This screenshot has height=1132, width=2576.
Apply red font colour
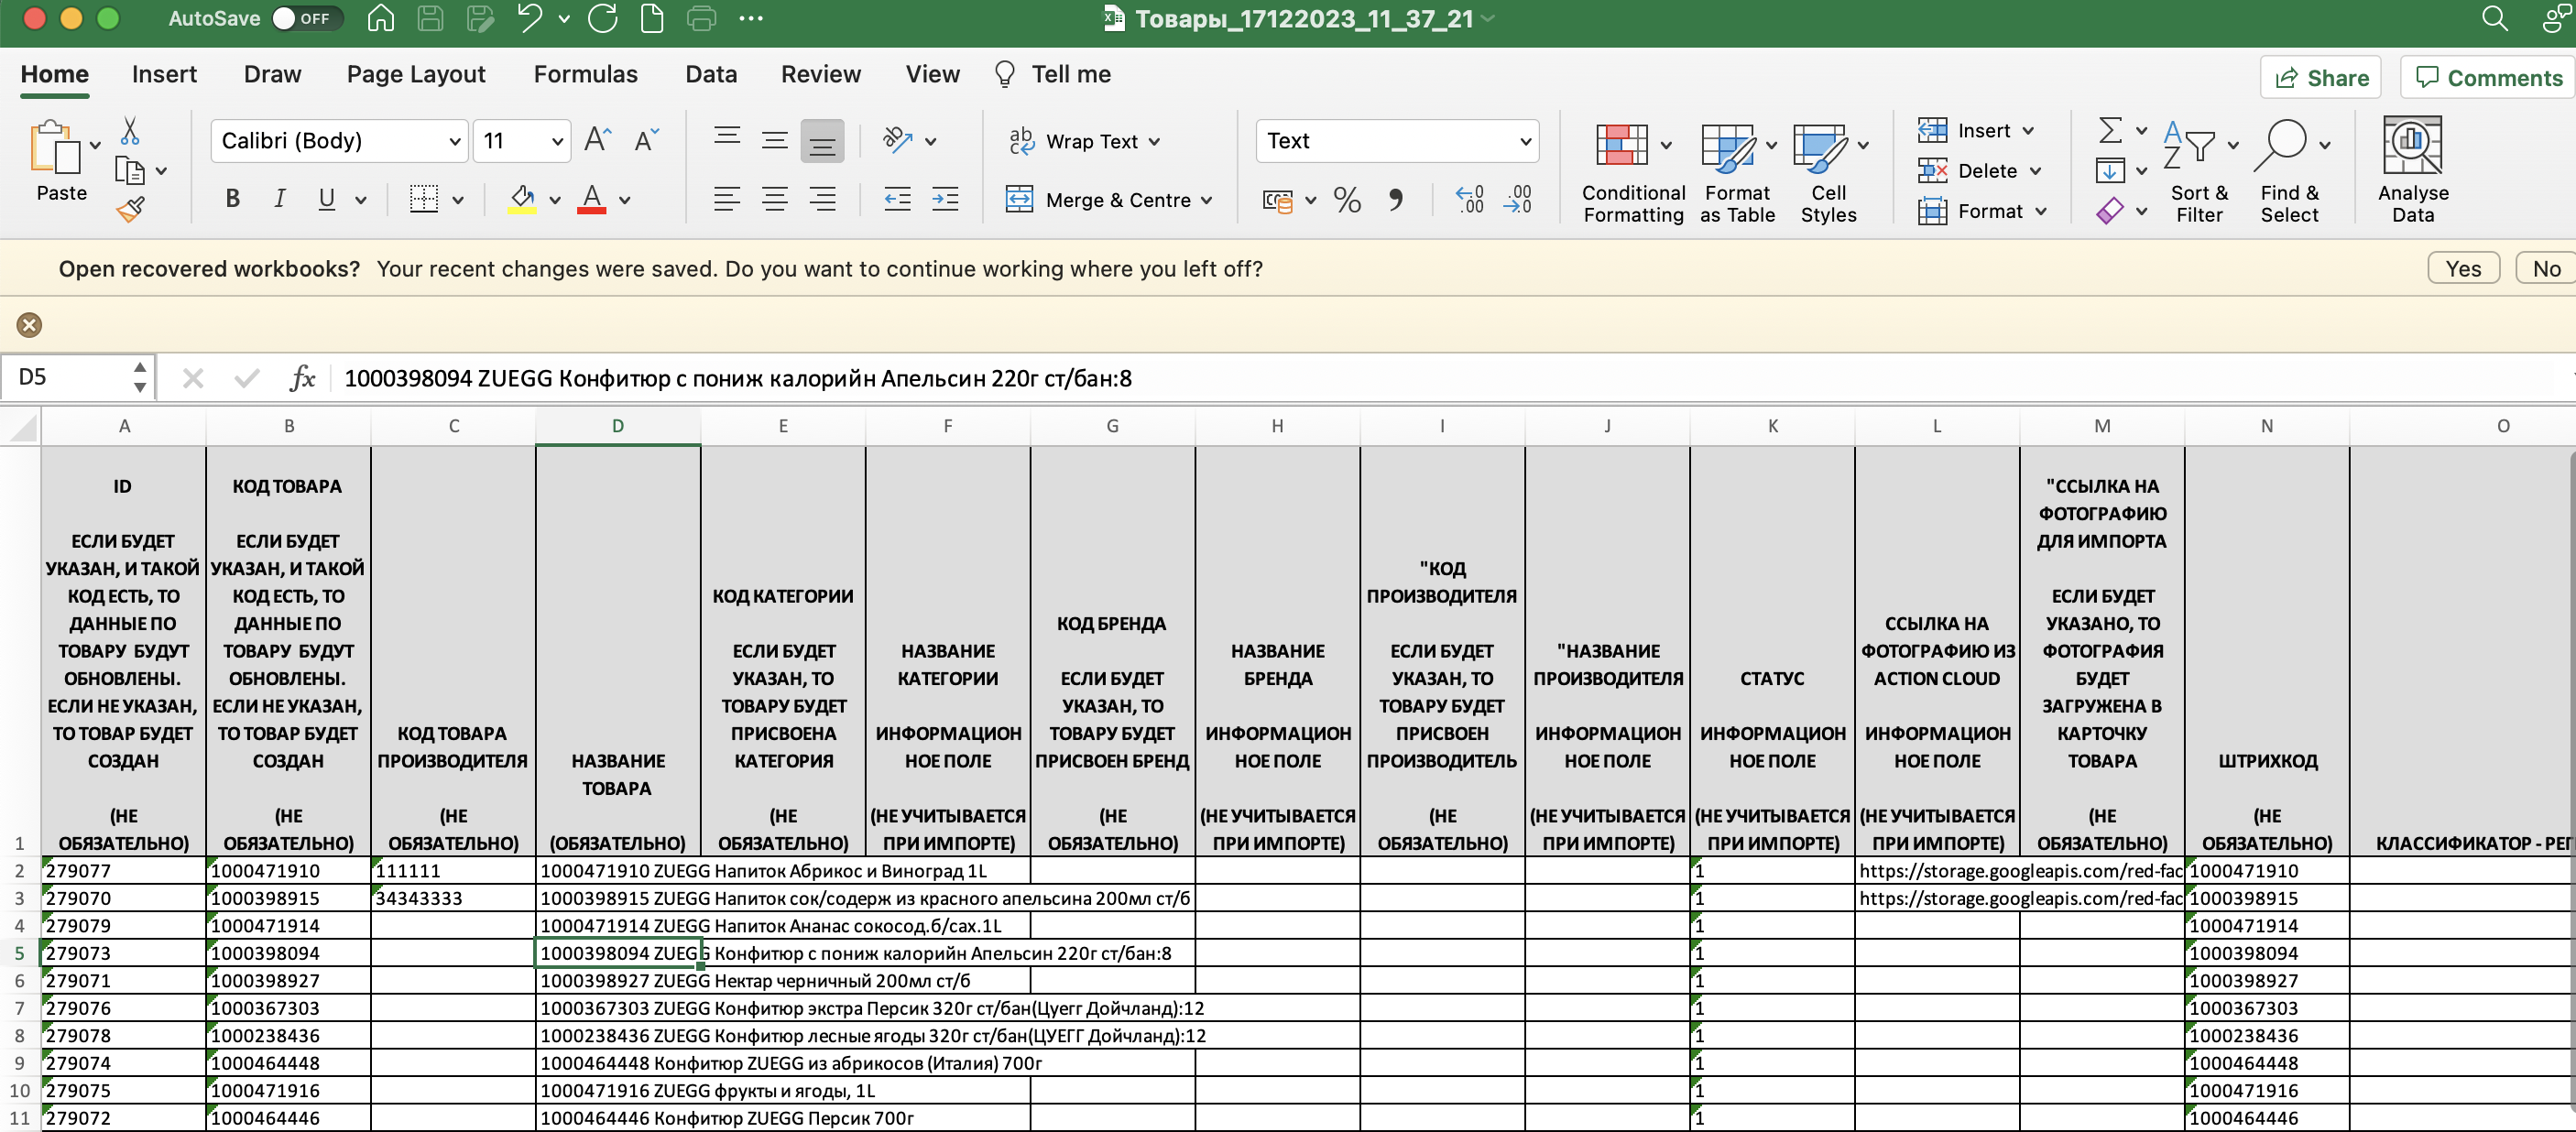click(x=592, y=199)
